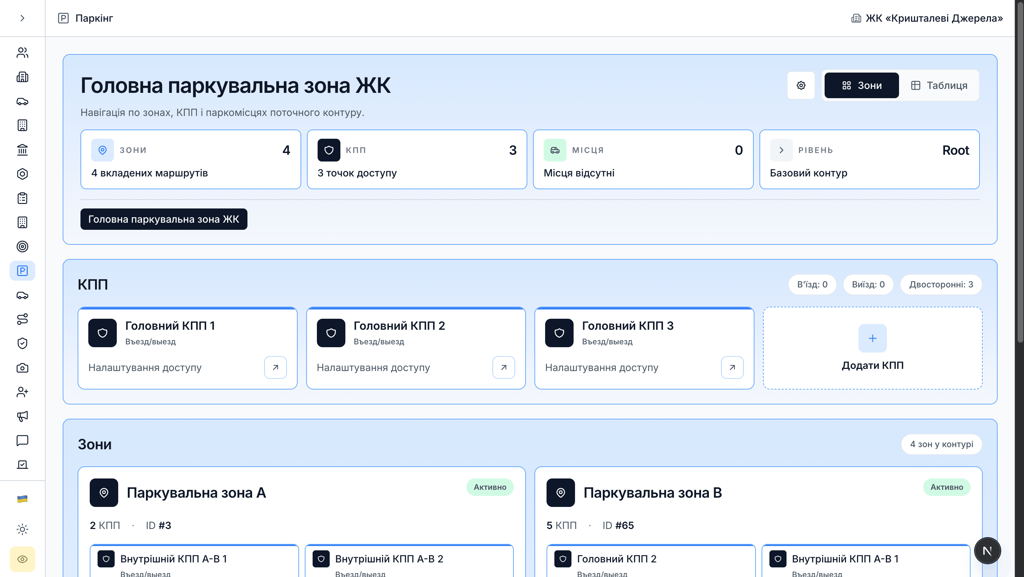The image size is (1024, 577).
Task: Click the Зони stat card
Action: pyautogui.click(x=190, y=159)
